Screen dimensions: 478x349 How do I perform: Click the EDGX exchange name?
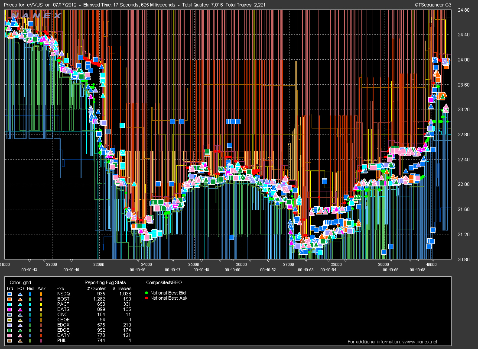63,325
